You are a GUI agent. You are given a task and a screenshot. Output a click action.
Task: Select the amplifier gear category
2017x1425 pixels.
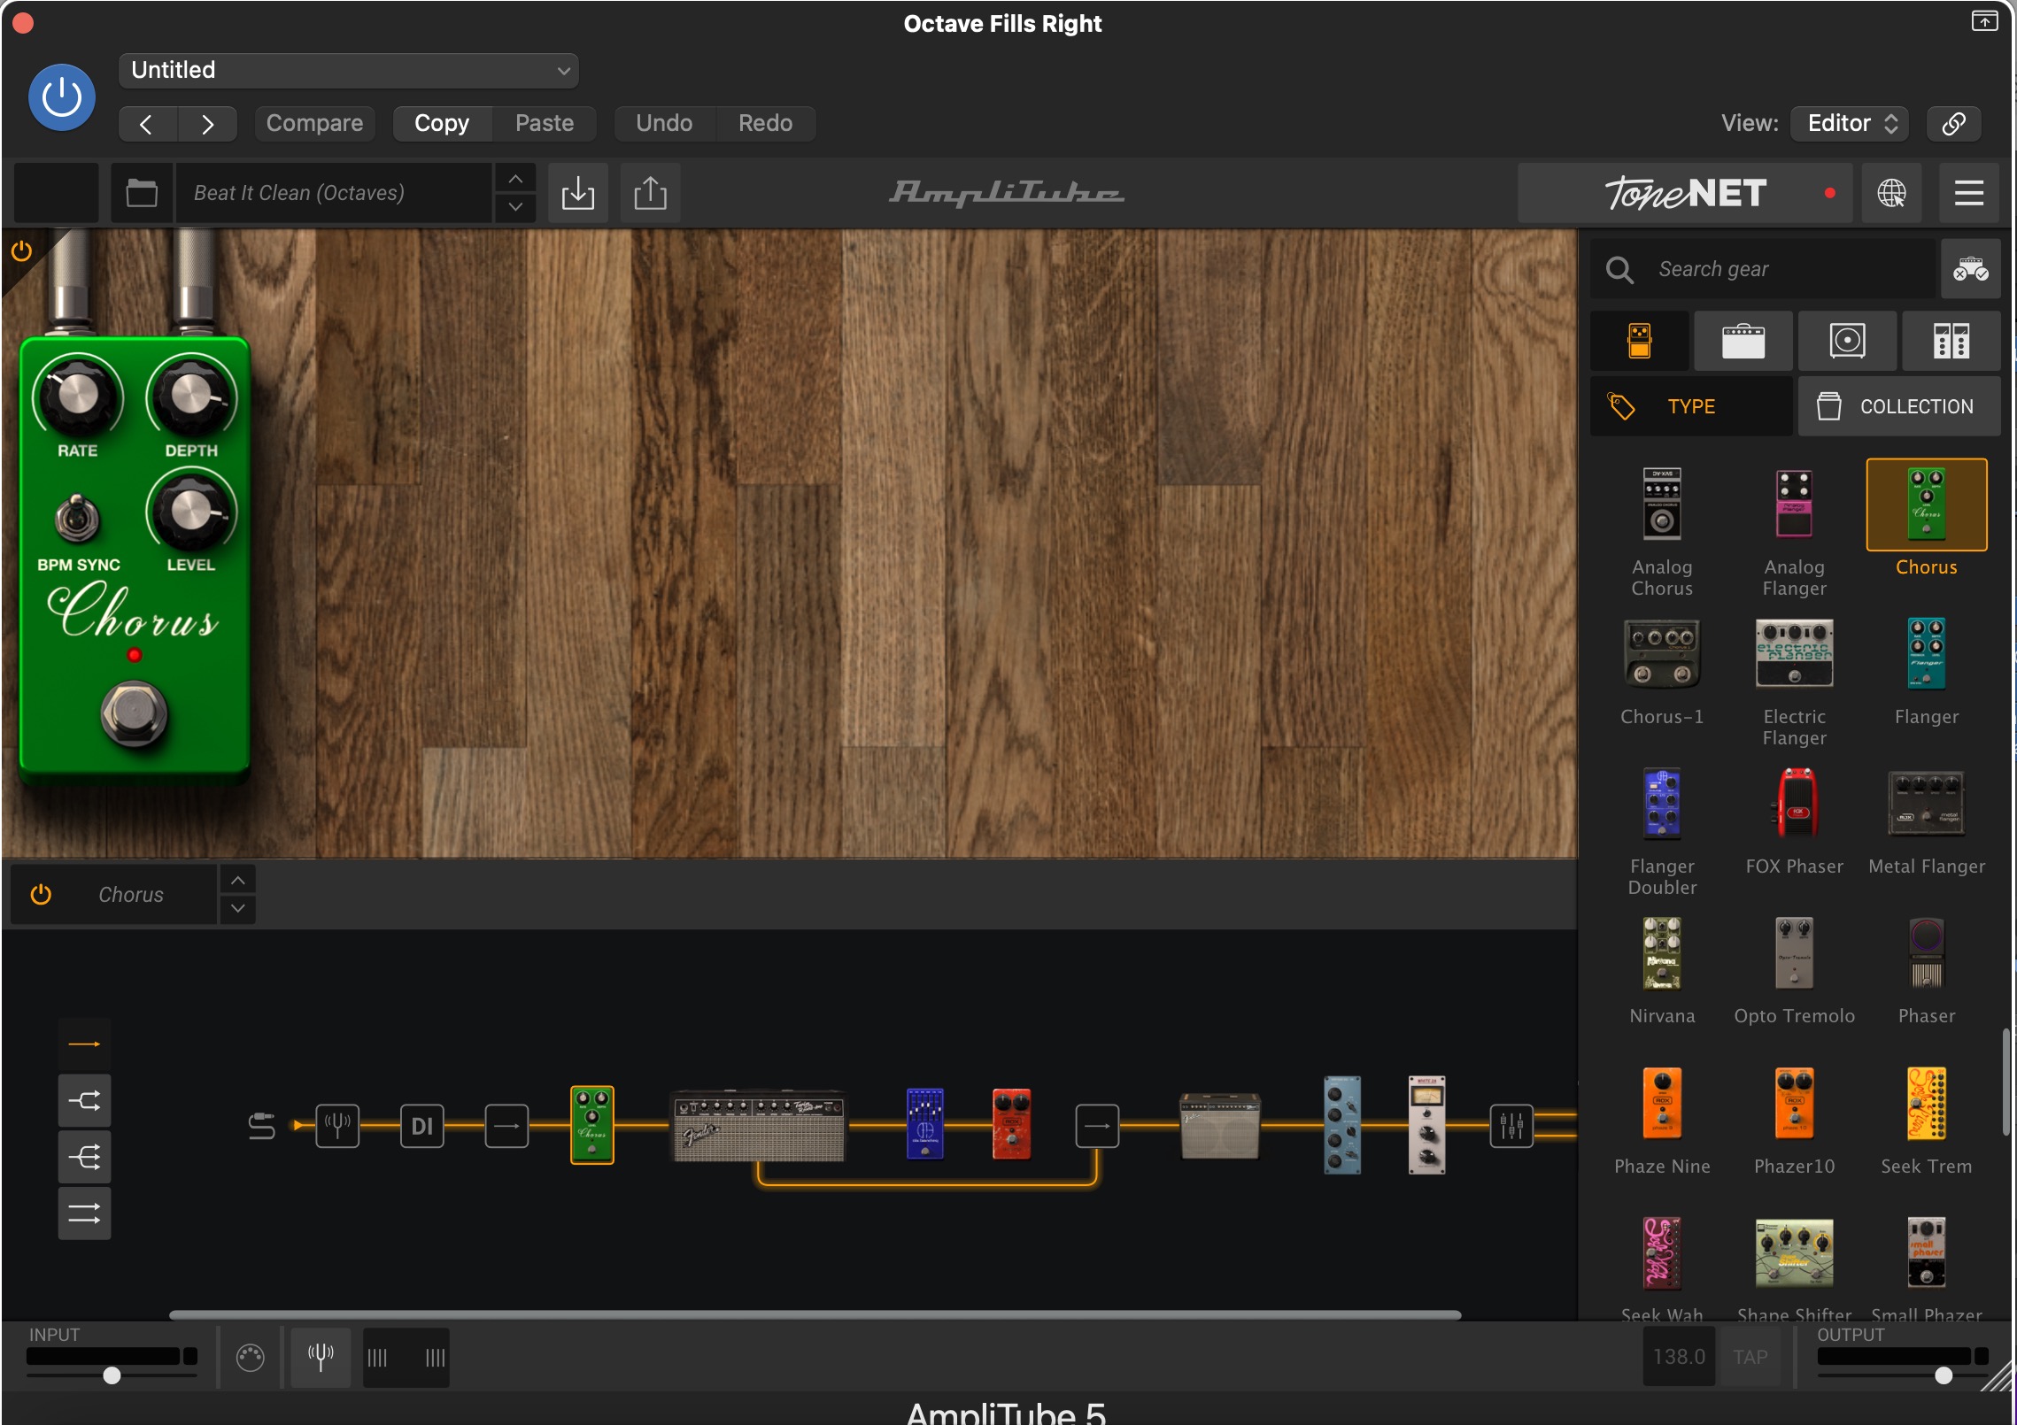[1743, 341]
